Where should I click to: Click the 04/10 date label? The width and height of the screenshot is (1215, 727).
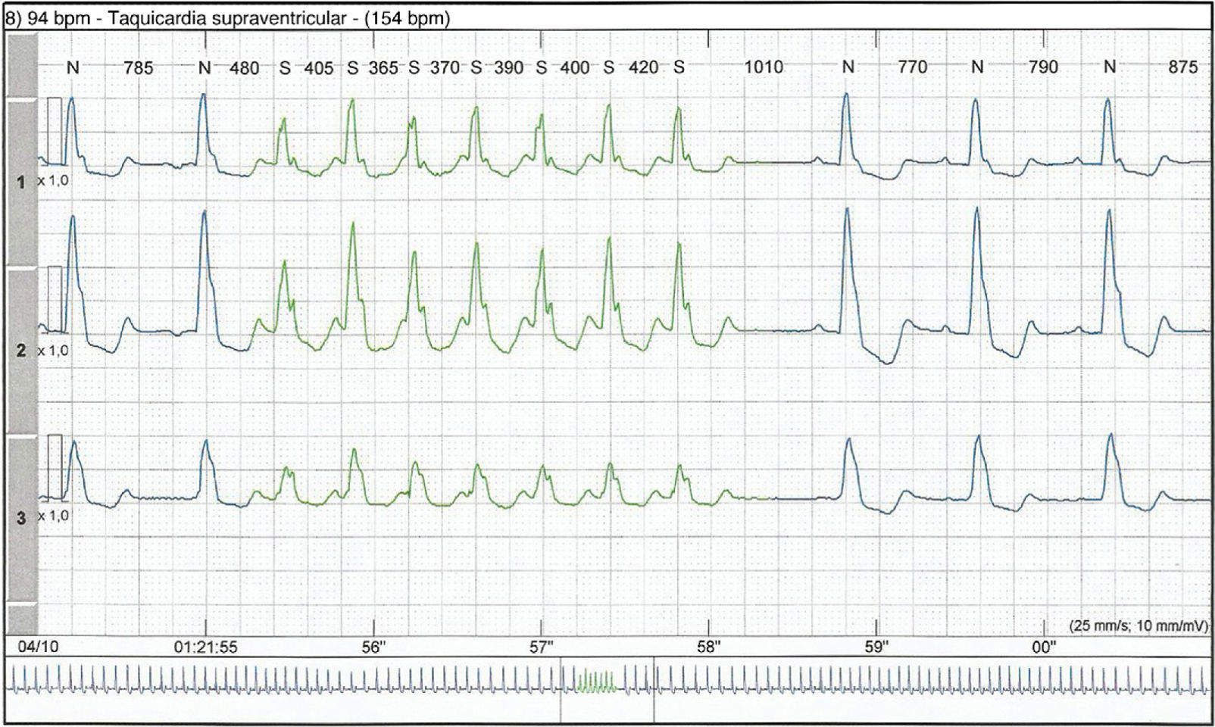33,647
